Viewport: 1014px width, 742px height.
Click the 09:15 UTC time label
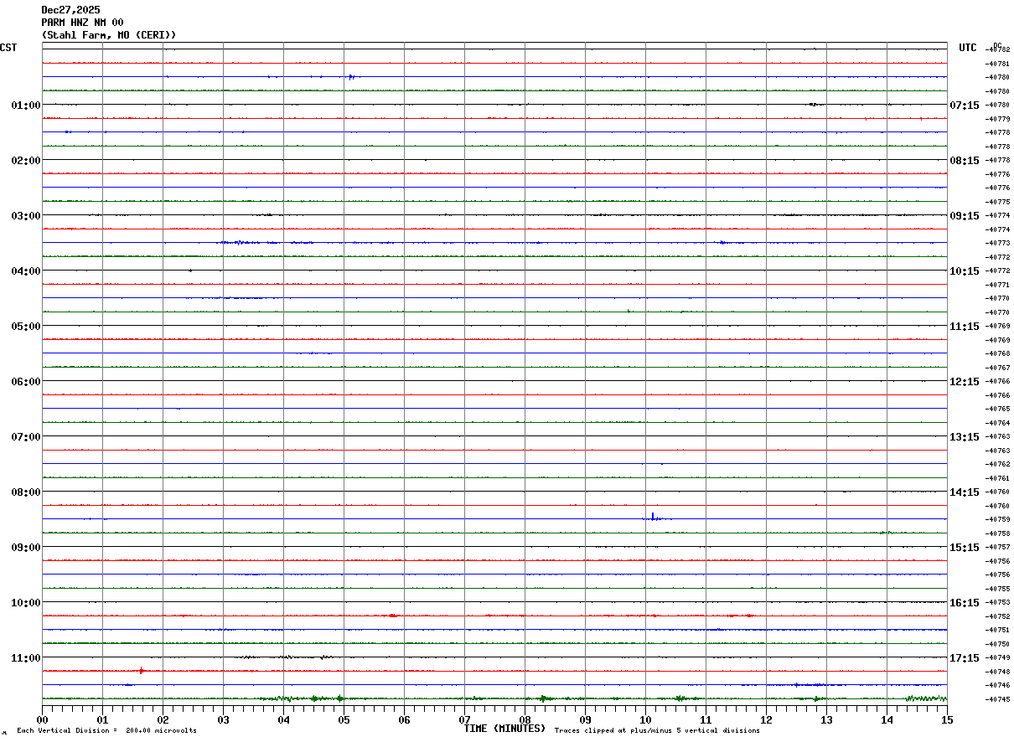pos(965,216)
